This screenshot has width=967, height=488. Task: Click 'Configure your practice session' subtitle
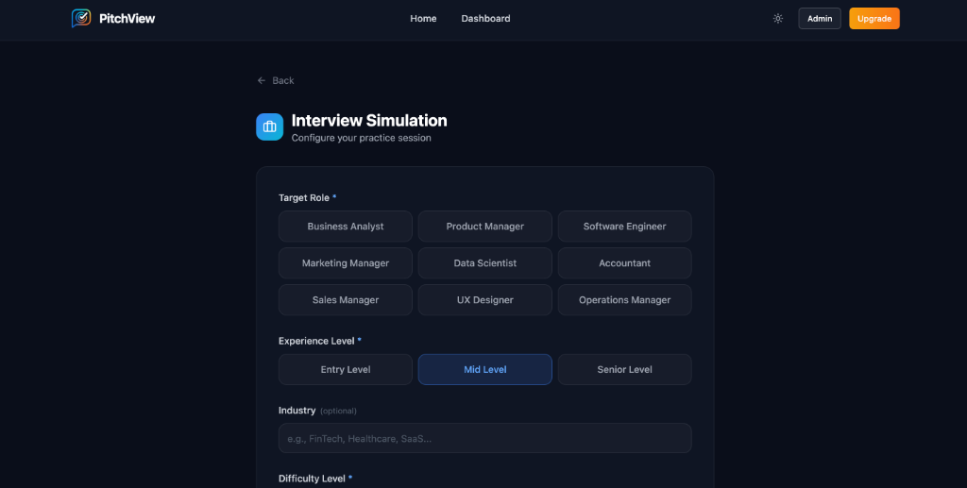point(362,138)
